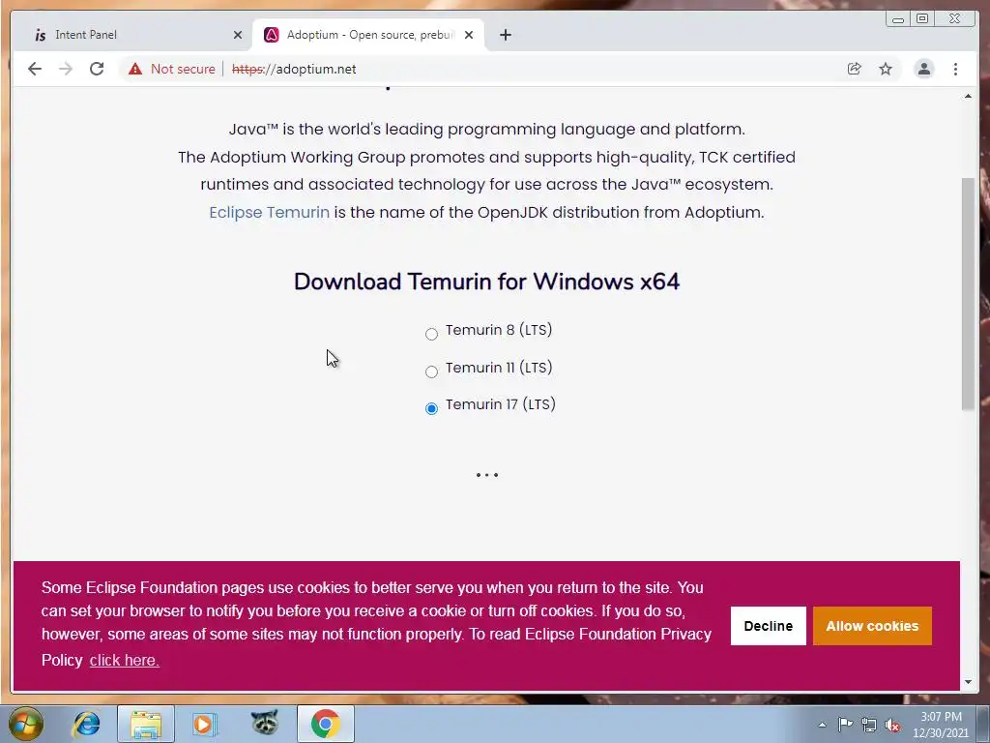The height and width of the screenshot is (743, 990).
Task: Reload the Adoptium page
Action: pyautogui.click(x=97, y=69)
